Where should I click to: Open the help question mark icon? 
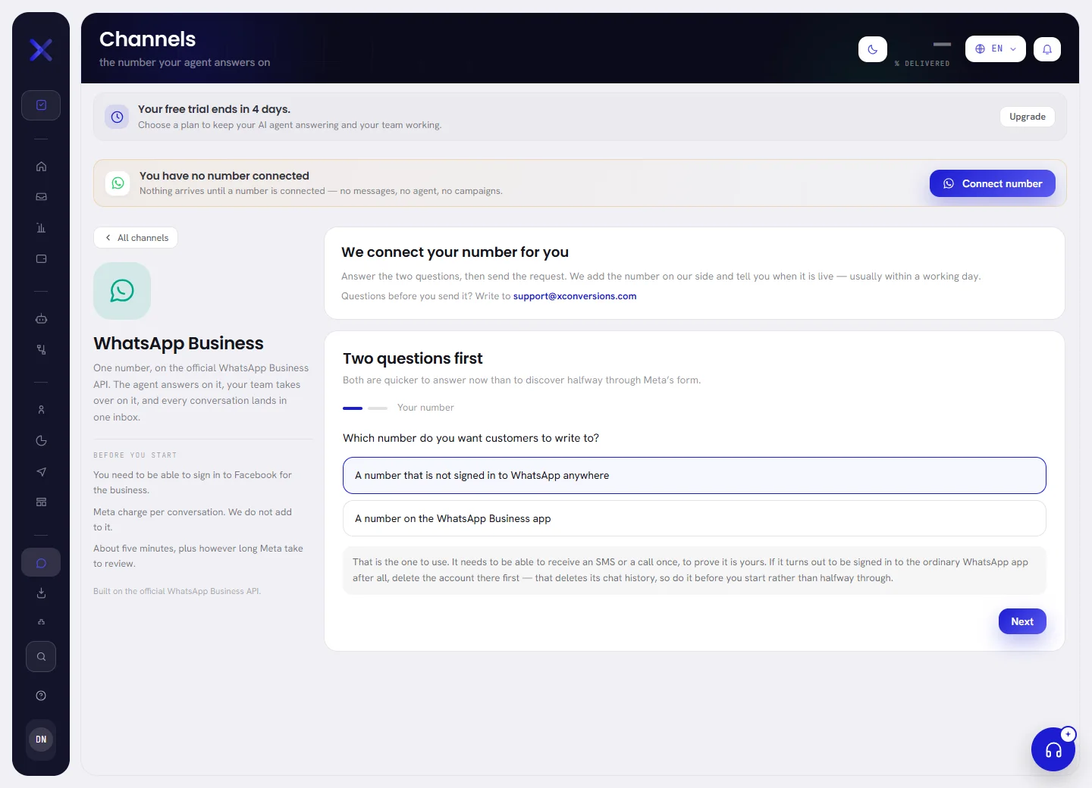(41, 696)
